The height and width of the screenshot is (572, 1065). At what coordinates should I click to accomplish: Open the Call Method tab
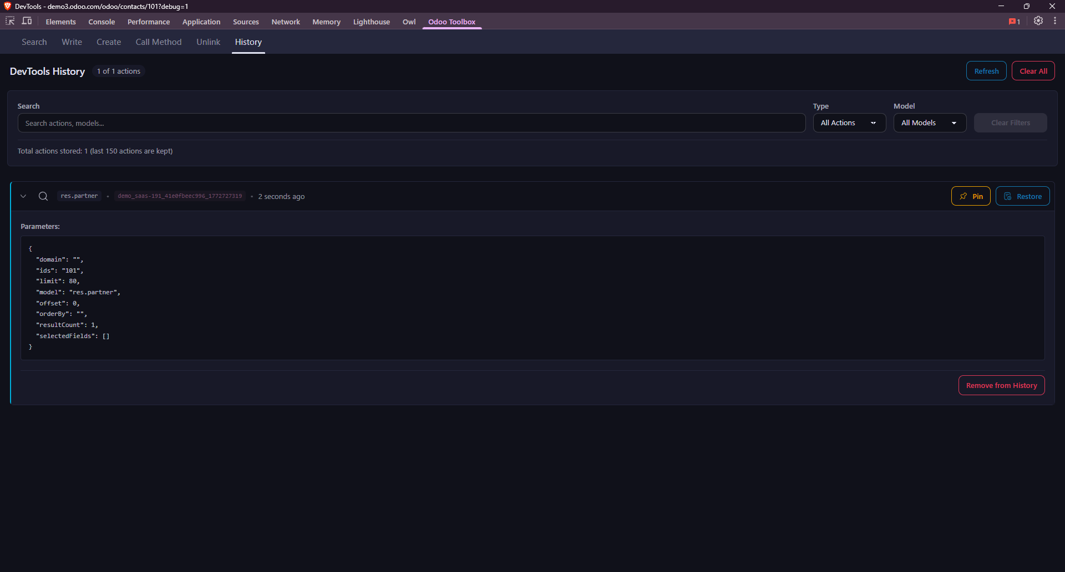158,42
